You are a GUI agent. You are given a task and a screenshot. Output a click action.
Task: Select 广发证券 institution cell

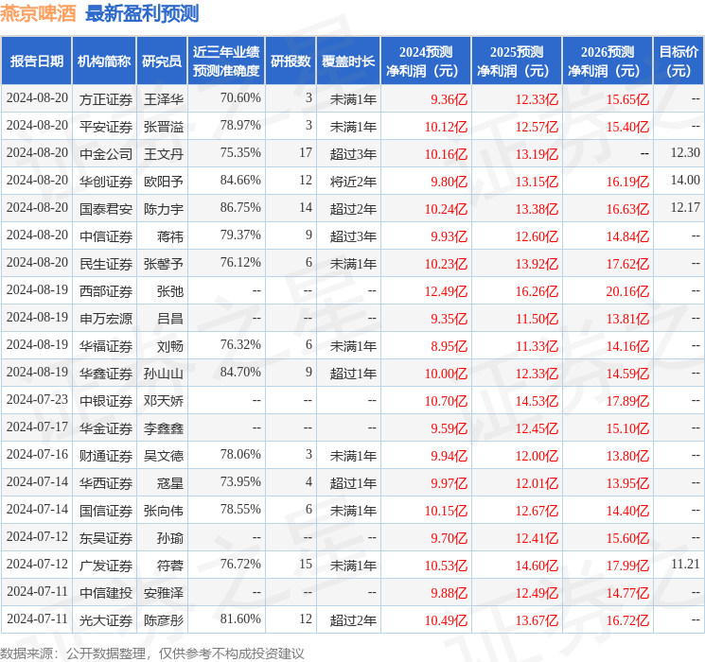pyautogui.click(x=106, y=566)
